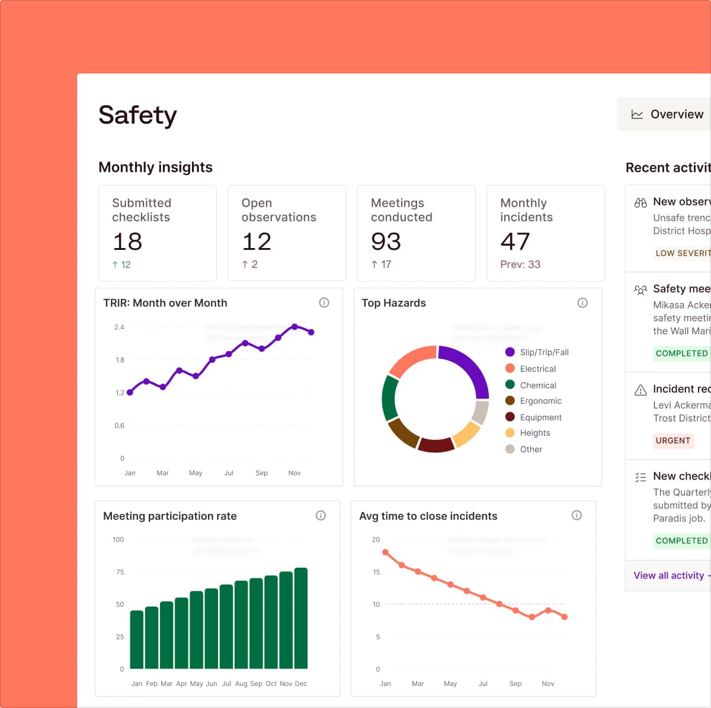Click the checklist icon on New checklist activity

click(x=640, y=477)
